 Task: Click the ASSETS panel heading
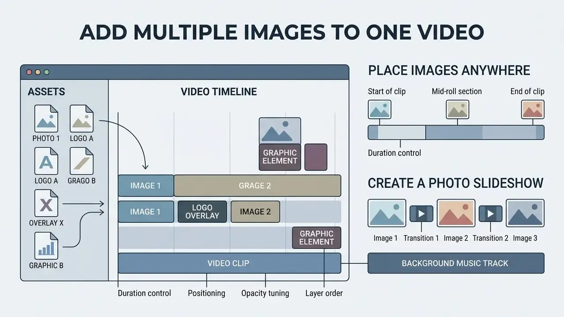pos(46,92)
